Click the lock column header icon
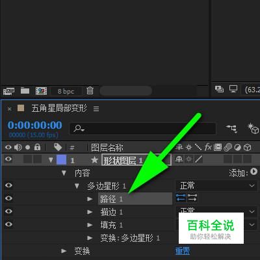This screenshot has height=260, width=260. 37,147
